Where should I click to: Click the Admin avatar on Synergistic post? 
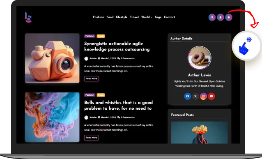coord(86,58)
